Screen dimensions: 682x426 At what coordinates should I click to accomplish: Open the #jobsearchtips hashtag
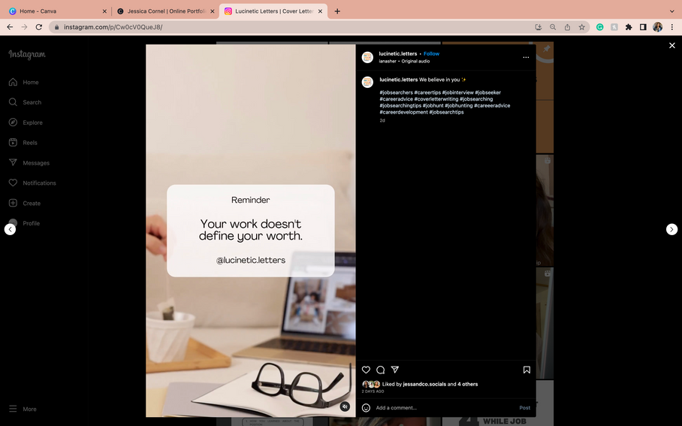tap(447, 112)
